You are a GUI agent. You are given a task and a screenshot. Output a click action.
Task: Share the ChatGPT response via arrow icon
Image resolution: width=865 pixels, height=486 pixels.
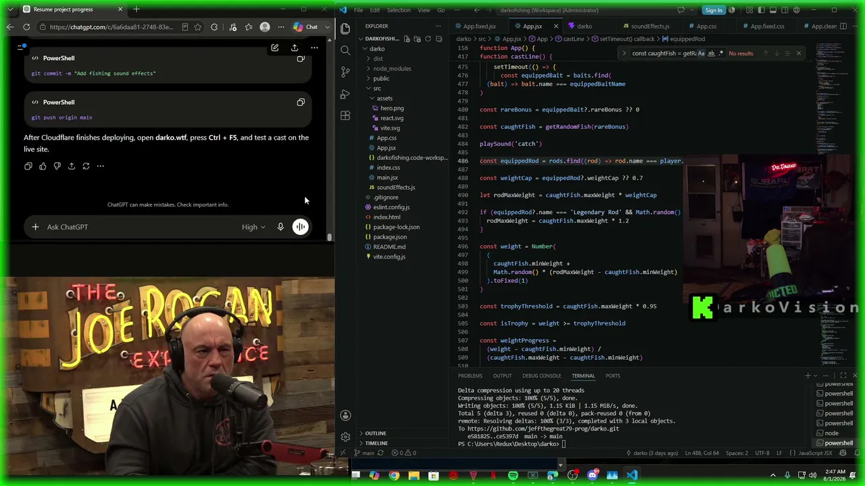tap(72, 166)
